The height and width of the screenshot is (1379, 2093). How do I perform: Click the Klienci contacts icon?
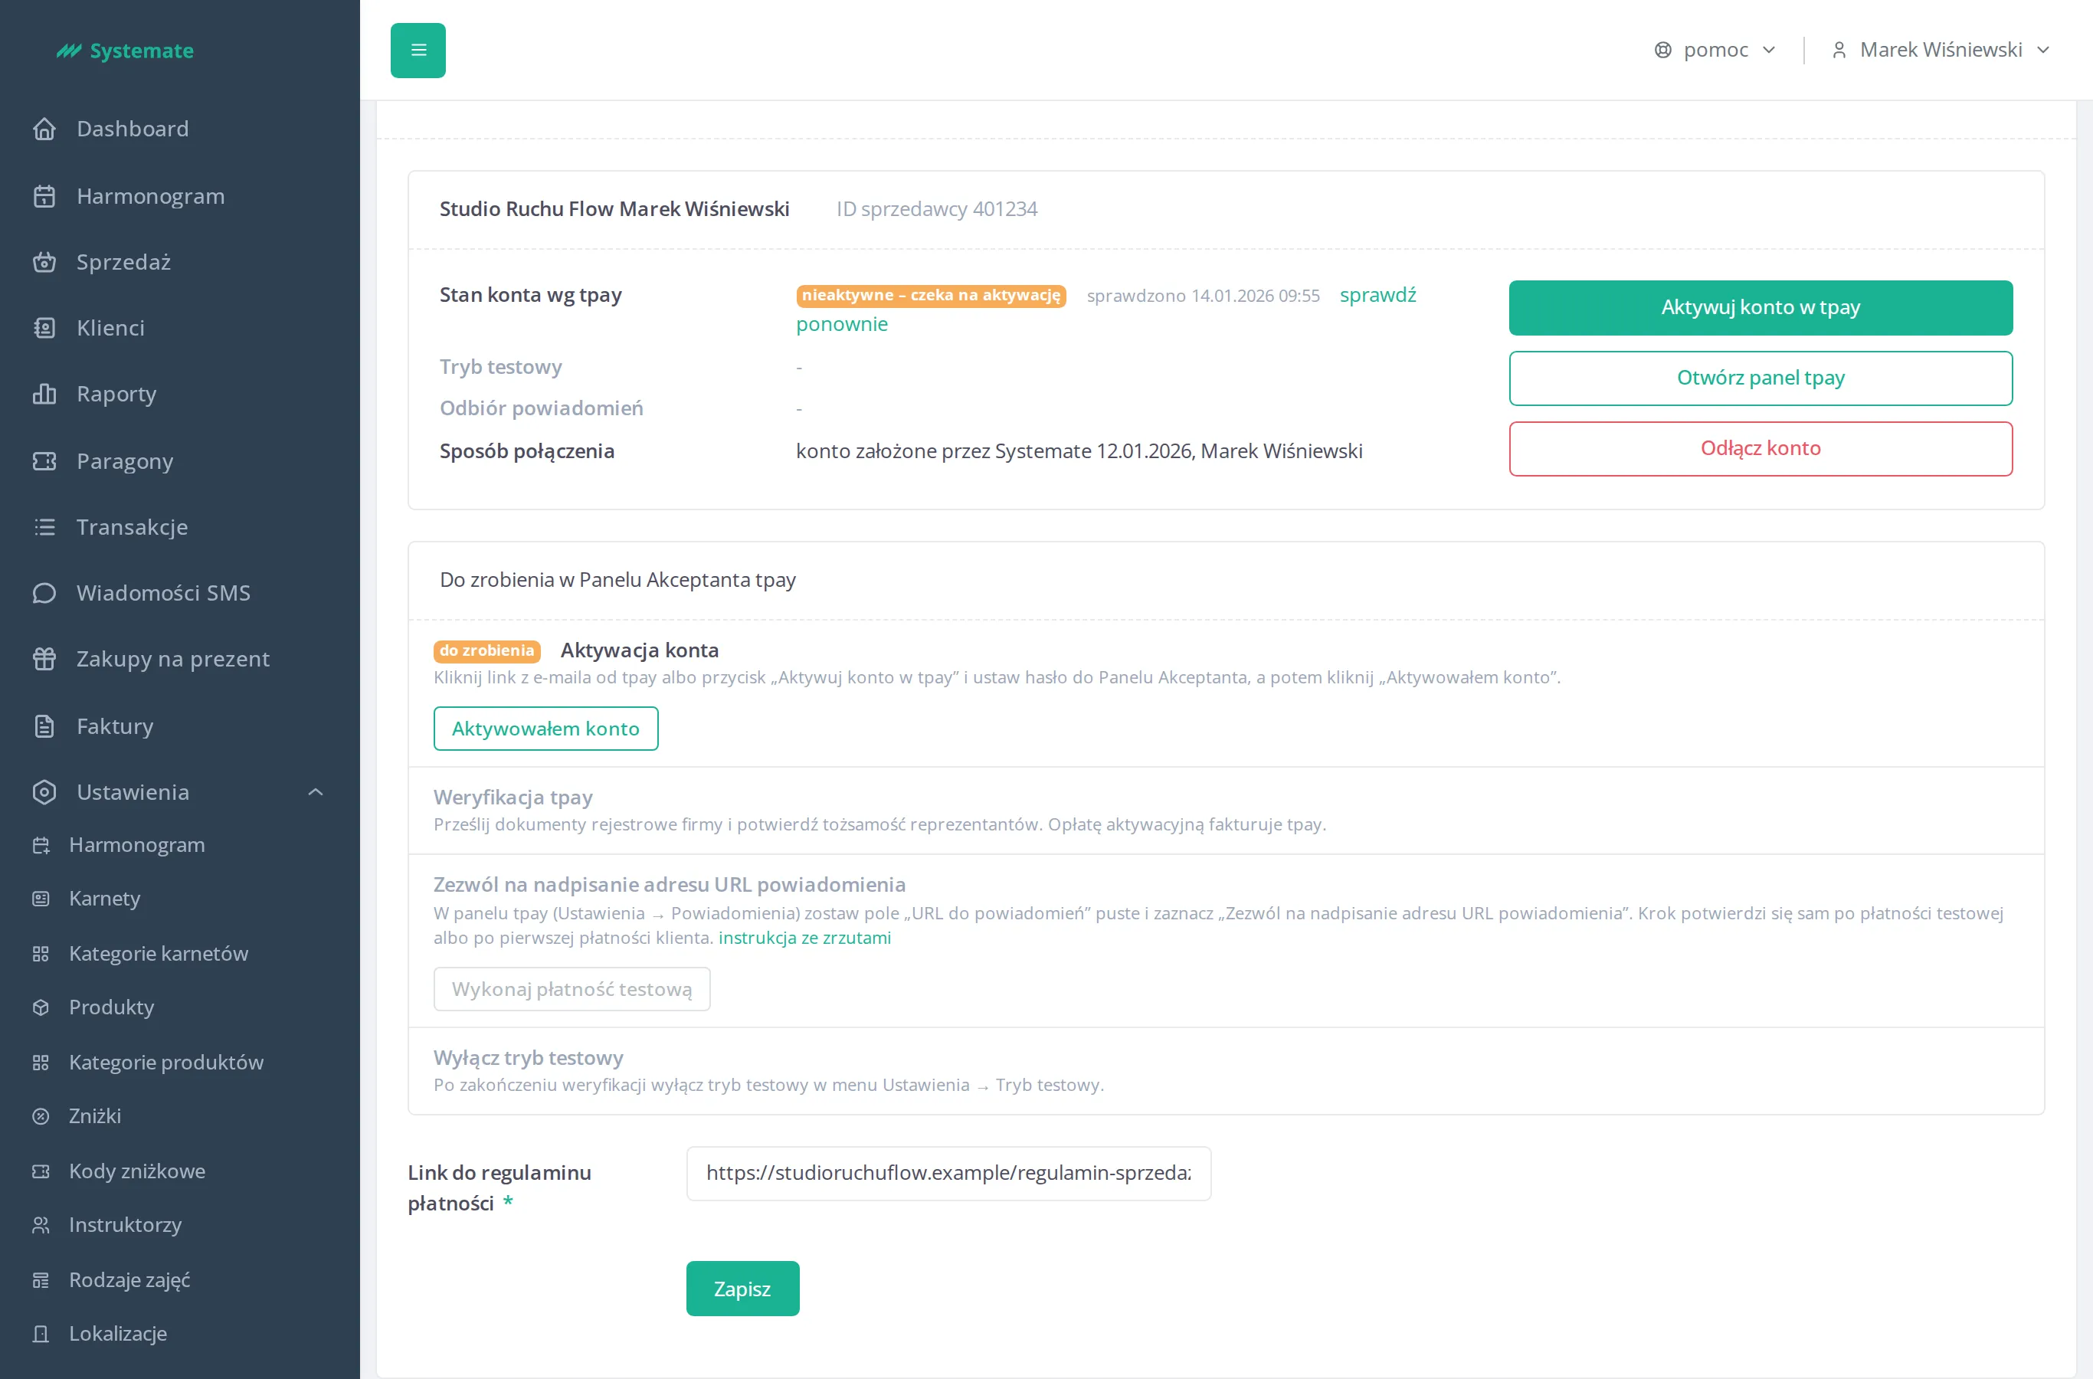pyautogui.click(x=44, y=328)
